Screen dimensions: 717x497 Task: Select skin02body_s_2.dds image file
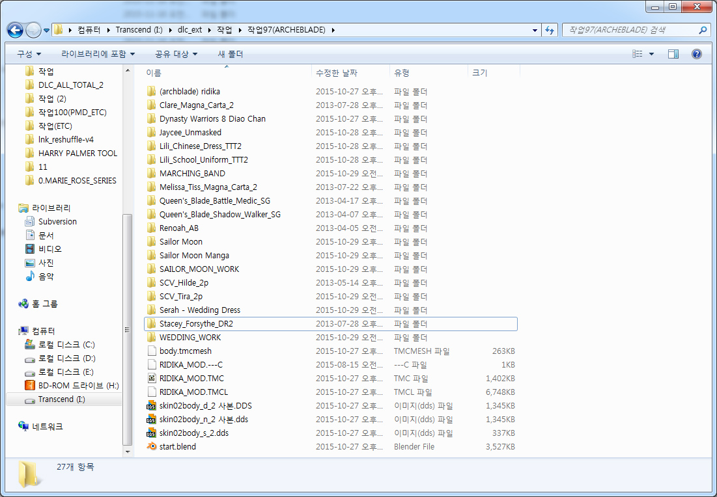click(193, 433)
